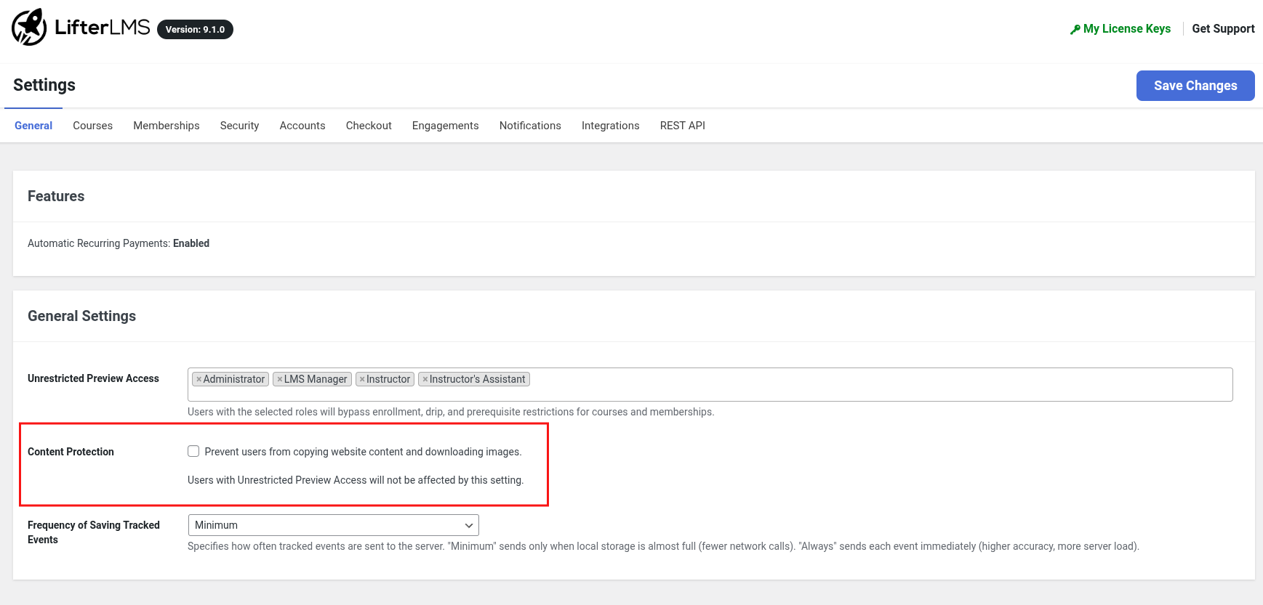Open the Integrations tab
Viewport: 1263px width, 605px height.
pos(610,126)
